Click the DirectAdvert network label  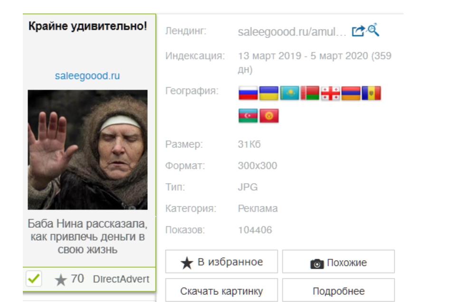point(121,279)
